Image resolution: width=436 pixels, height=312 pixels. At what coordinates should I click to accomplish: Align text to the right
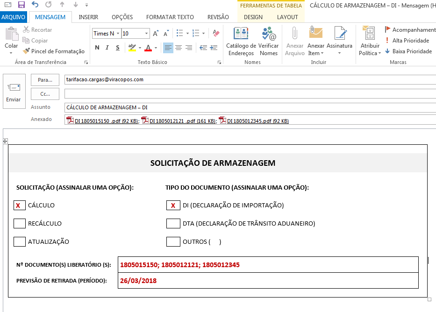tap(189, 48)
